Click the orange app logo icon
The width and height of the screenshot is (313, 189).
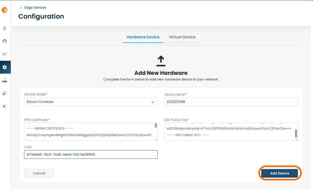coord(5,10)
